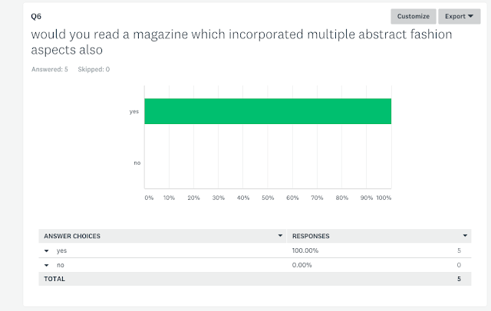Select the Q6 question number label
491x311 pixels.
point(36,16)
